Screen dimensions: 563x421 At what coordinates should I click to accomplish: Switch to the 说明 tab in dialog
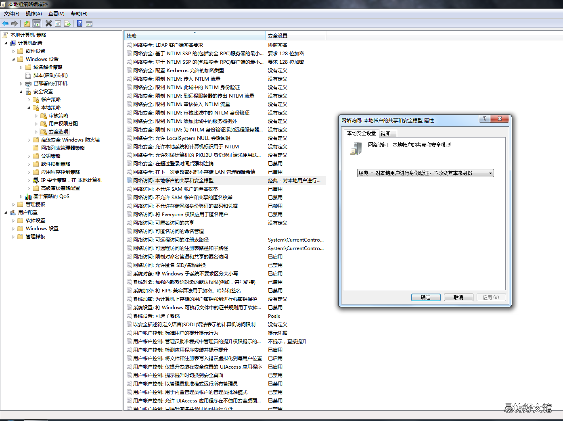click(388, 134)
